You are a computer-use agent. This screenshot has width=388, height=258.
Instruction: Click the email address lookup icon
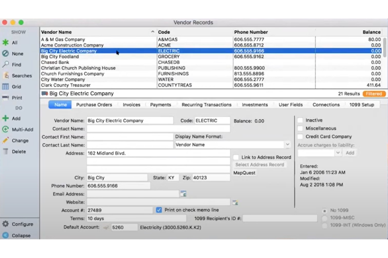click(x=183, y=194)
